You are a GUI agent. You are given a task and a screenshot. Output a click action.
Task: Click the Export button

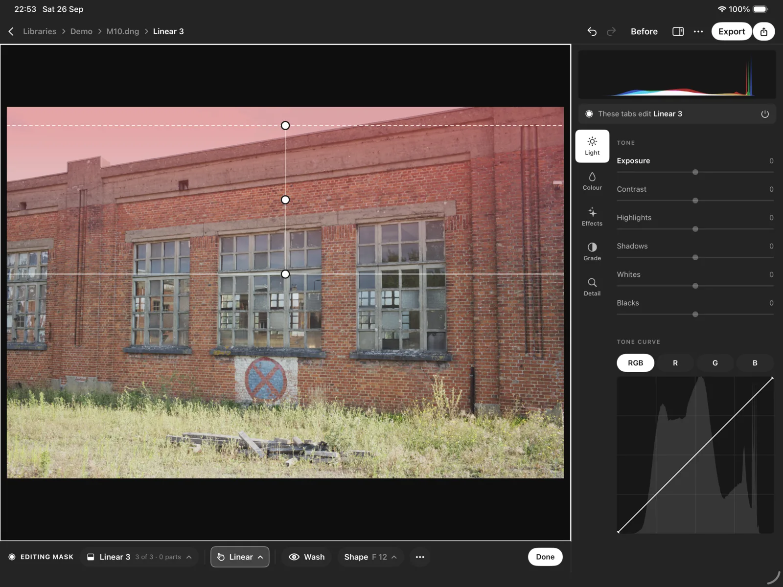tap(731, 31)
